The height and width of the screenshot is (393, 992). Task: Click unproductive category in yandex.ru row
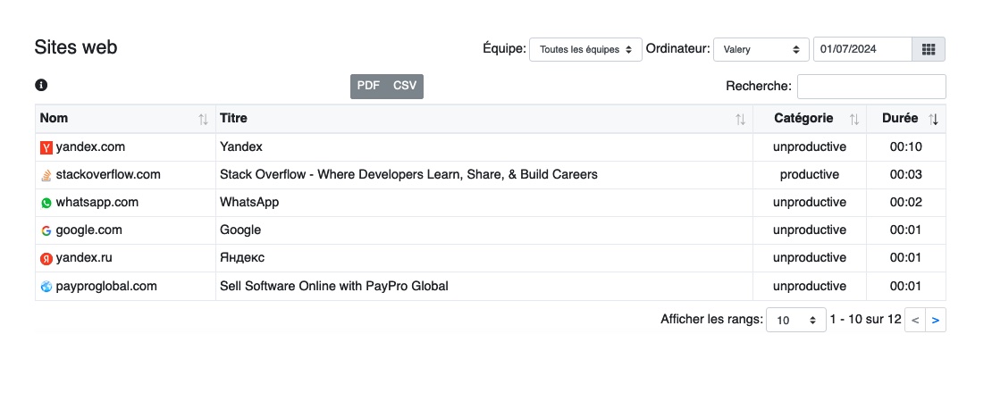[x=809, y=258]
